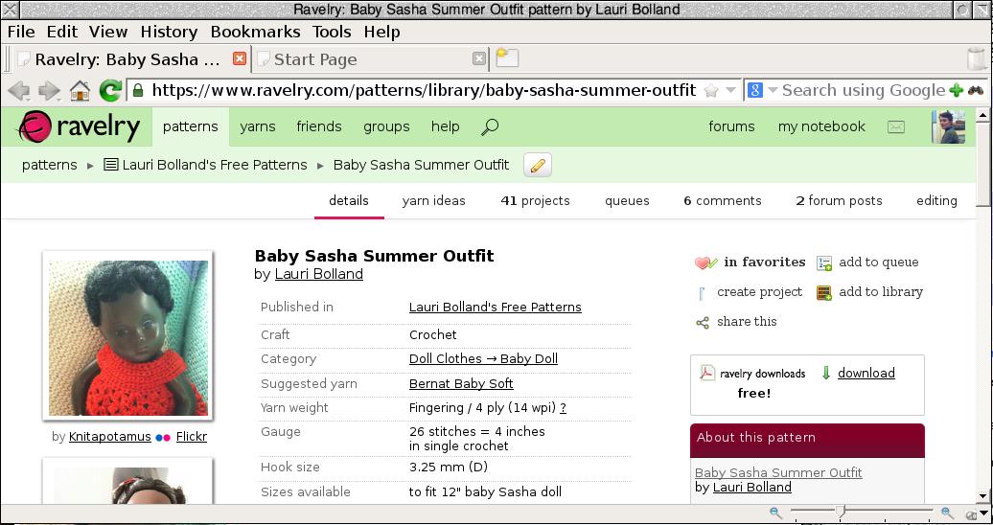Click the zoom slider in the status bar
993x525 pixels.
[841, 514]
